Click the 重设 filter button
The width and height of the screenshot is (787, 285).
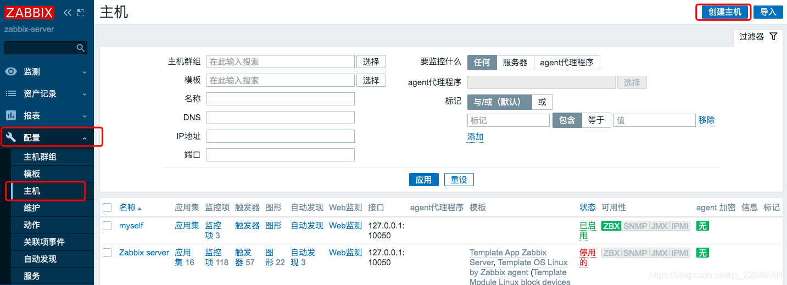(x=459, y=180)
